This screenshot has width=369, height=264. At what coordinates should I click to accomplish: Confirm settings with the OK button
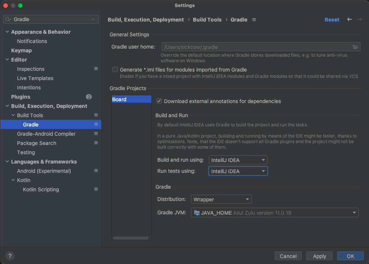click(x=350, y=256)
